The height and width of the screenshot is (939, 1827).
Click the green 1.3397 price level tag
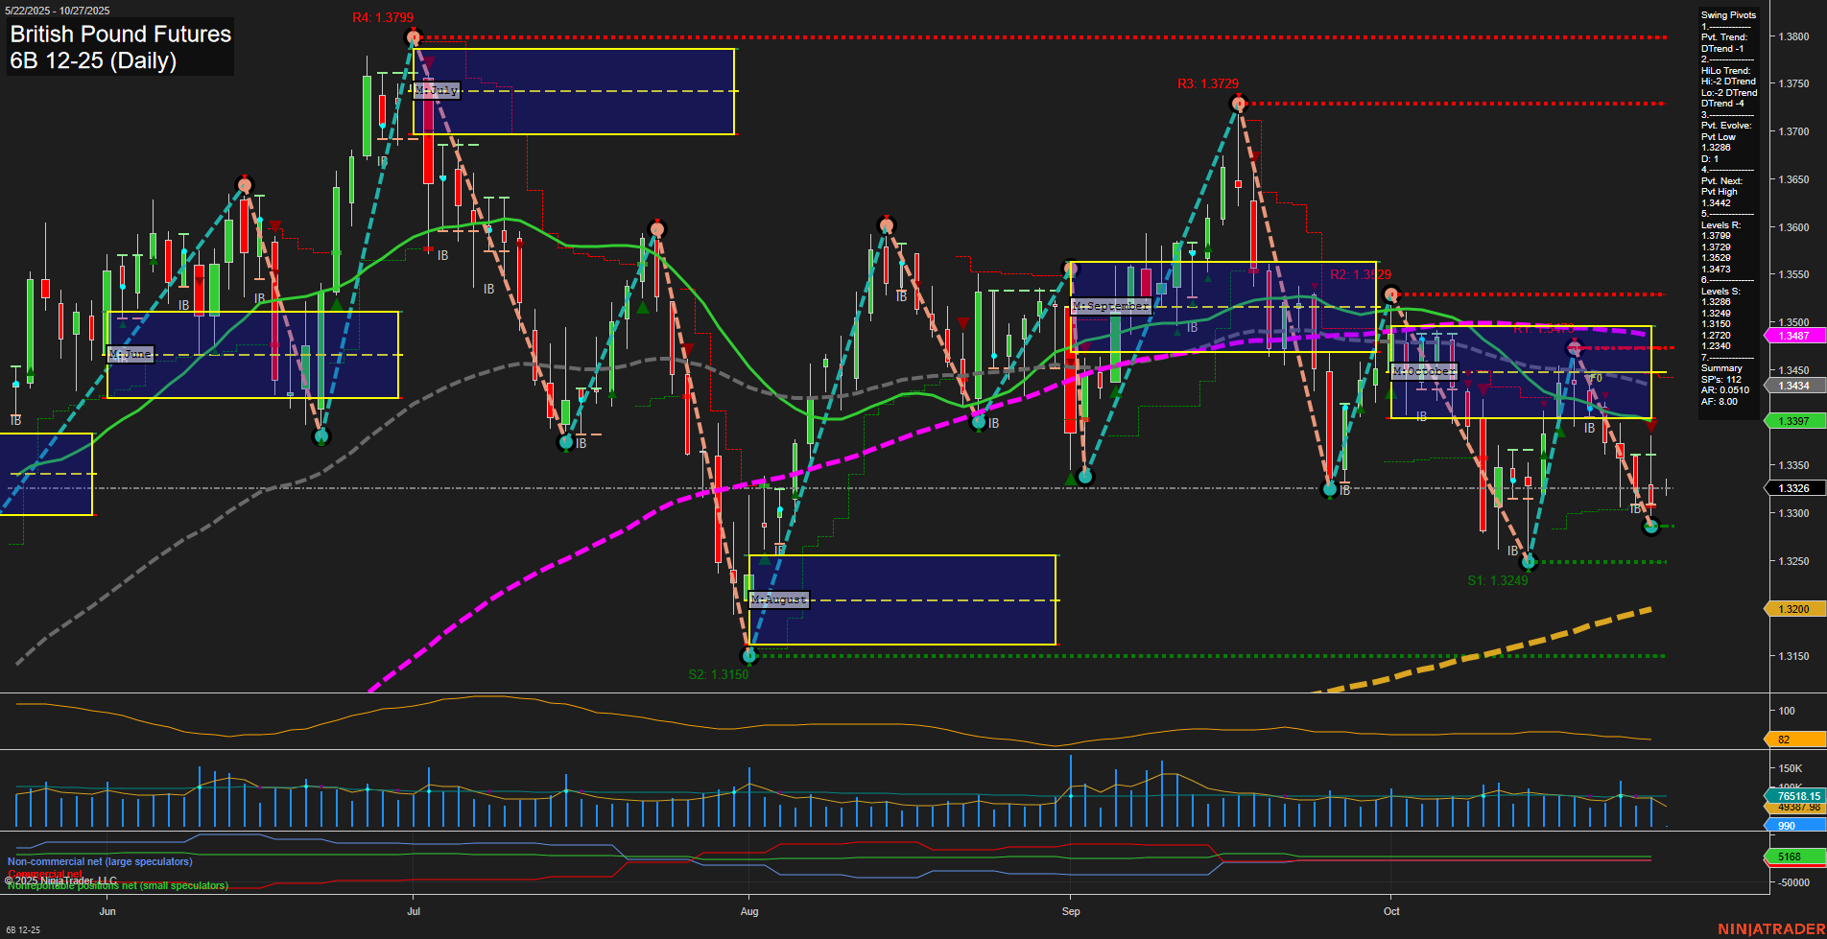click(x=1794, y=420)
